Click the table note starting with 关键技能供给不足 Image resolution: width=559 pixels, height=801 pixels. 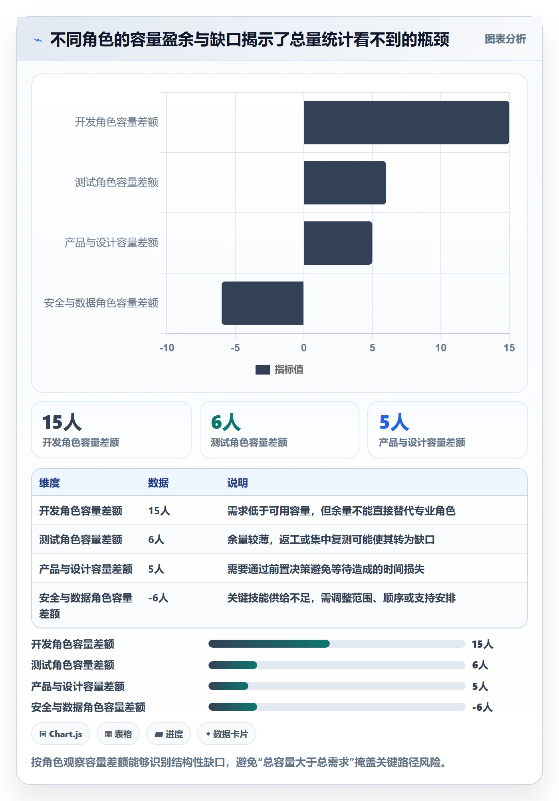(x=341, y=598)
